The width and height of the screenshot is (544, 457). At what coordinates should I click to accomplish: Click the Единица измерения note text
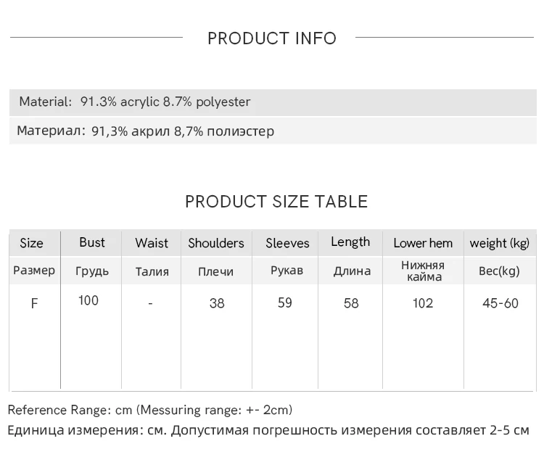pyautogui.click(x=268, y=430)
